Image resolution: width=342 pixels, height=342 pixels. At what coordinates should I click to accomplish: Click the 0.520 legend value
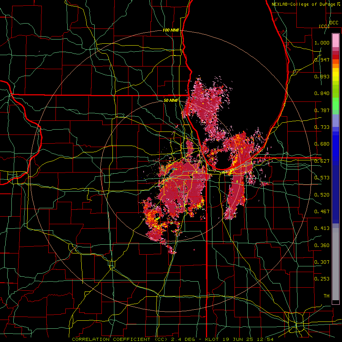coord(322,195)
